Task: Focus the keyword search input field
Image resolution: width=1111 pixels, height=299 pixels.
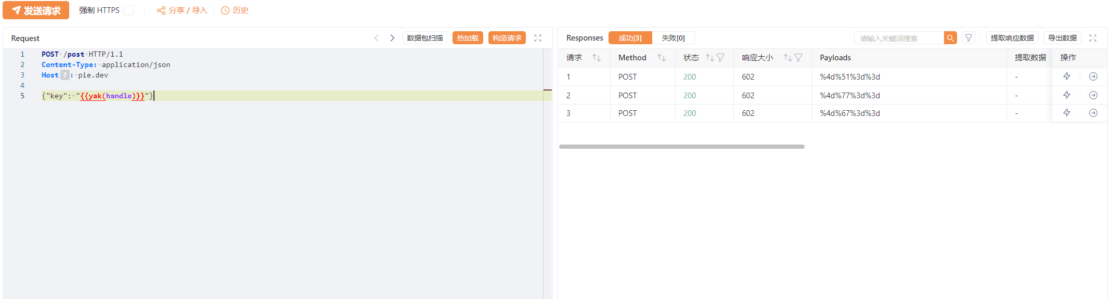Action: tap(898, 38)
